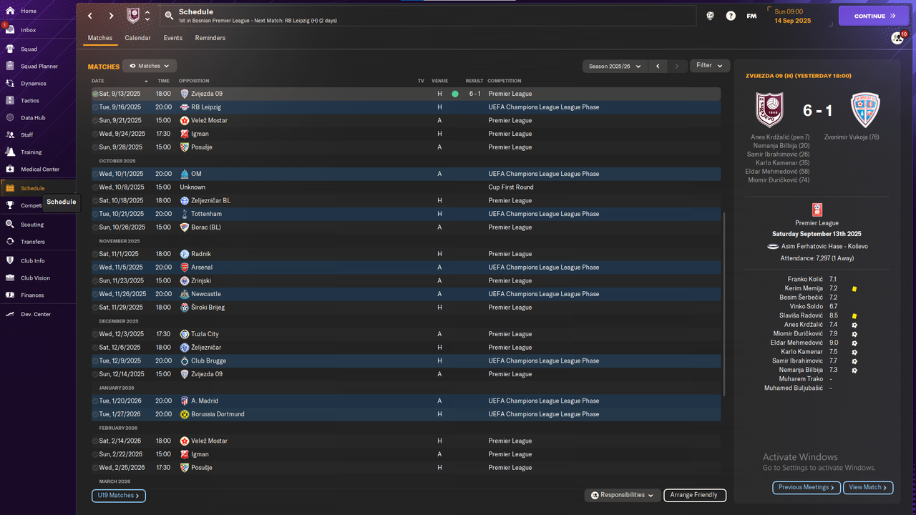Open Dynamics from the sidebar
This screenshot has width=916, height=515.
click(33, 84)
